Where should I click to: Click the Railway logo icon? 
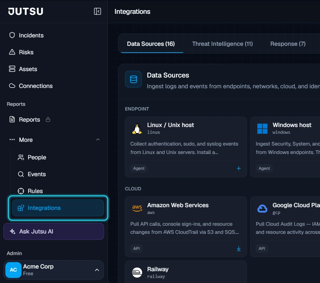point(137,273)
